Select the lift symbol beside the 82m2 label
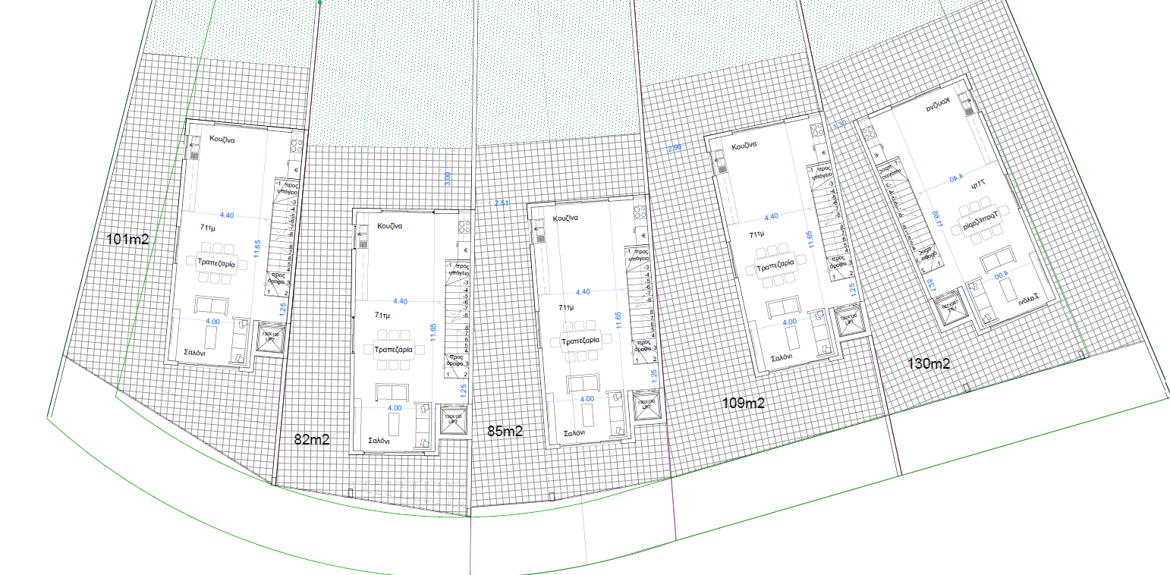This screenshot has height=575, width=1170. click(x=454, y=420)
